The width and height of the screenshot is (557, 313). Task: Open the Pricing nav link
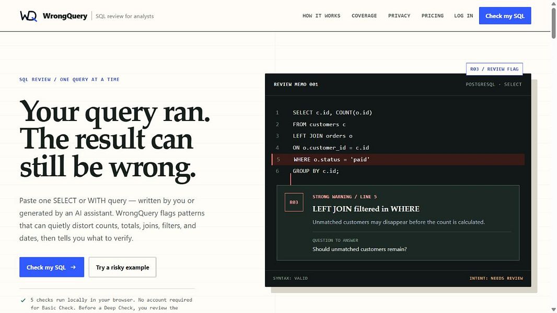432,16
